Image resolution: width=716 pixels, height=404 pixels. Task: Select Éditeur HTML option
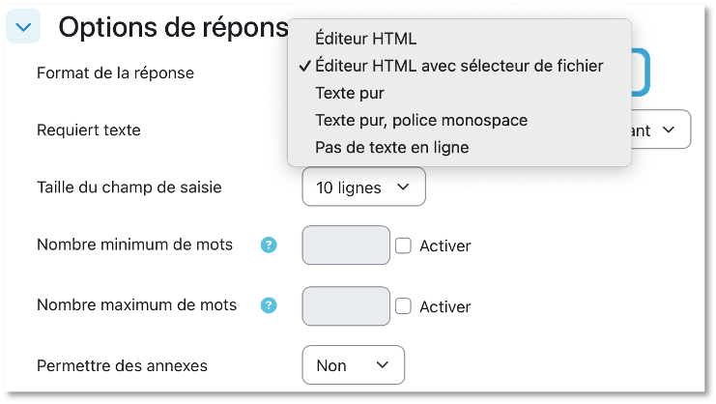click(365, 39)
